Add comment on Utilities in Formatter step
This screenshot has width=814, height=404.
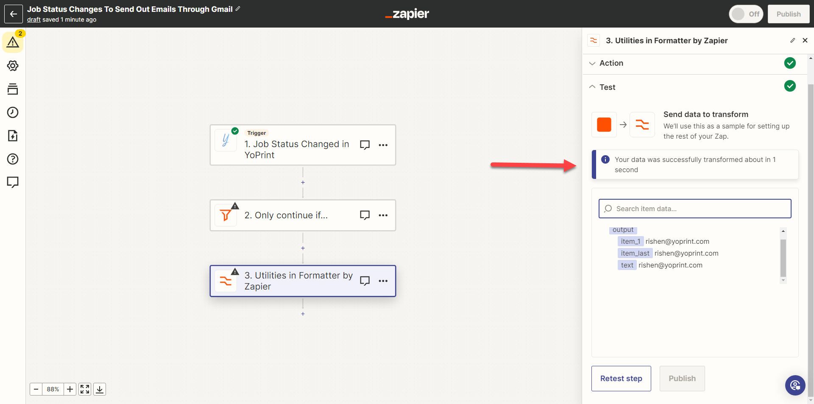[x=365, y=281]
